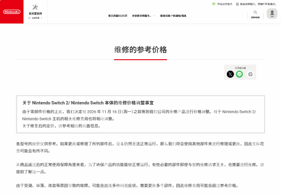The height and width of the screenshot is (195, 281).
Task: Click the gray document icon in top bar
Action: 237,4
